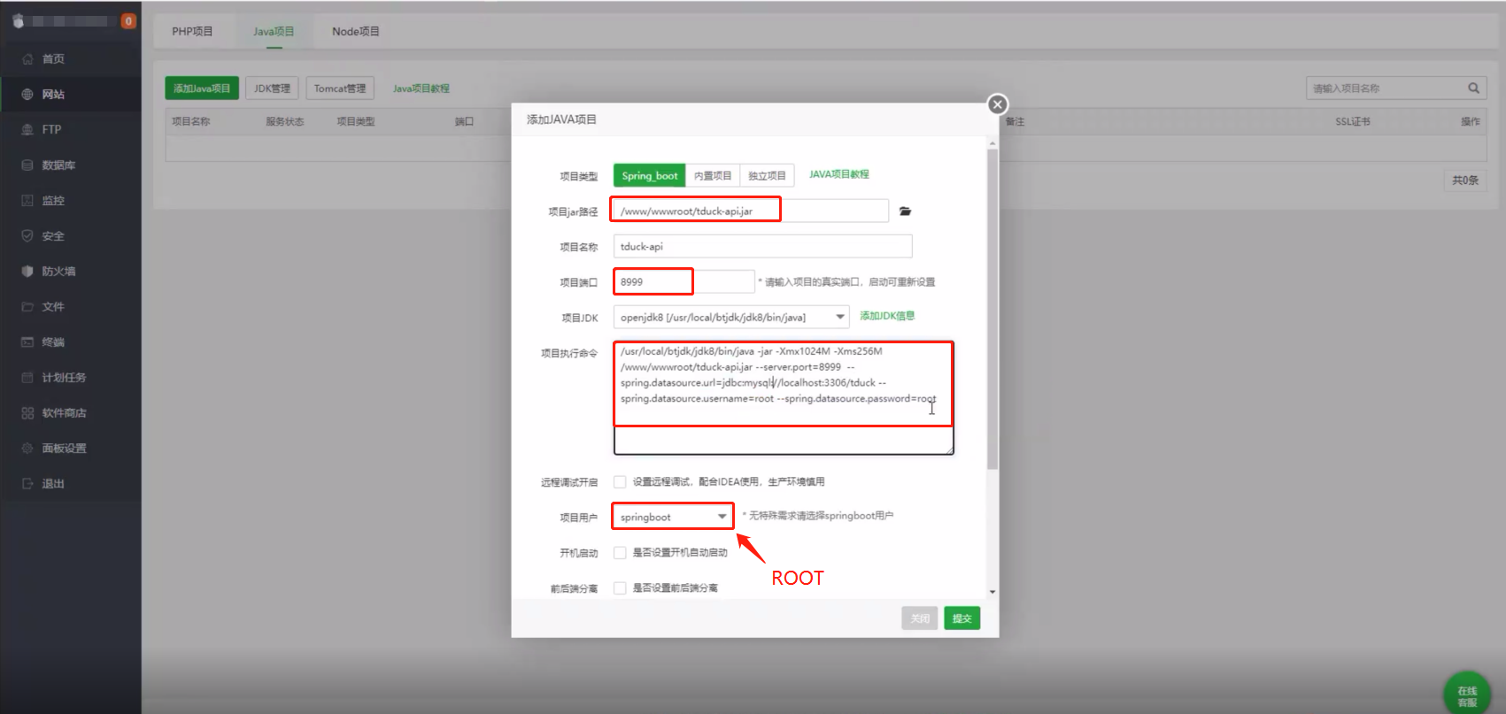
Task: Click the 项目名称 field containing tduck-api
Action: 762,246
